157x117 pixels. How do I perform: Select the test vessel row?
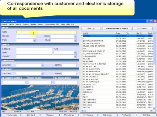tap(117, 105)
